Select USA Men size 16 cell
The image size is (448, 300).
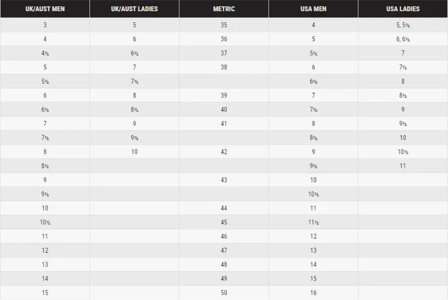(313, 293)
